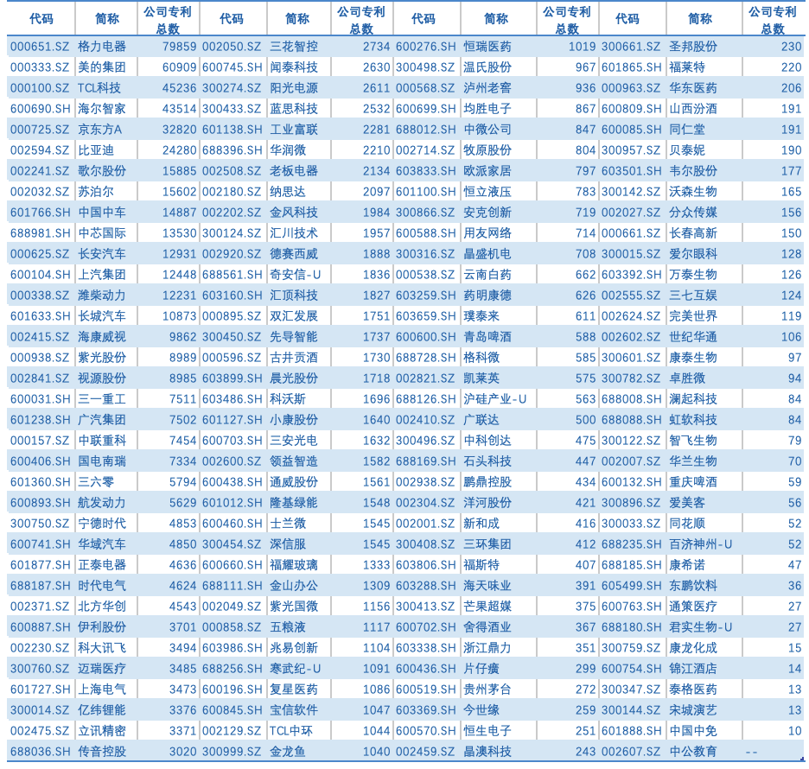Select the 中国中免 cell
The height and width of the screenshot is (769, 809).
[693, 731]
